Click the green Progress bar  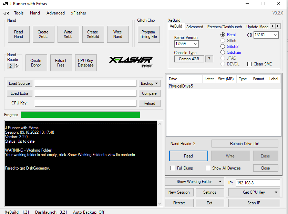pos(81,115)
